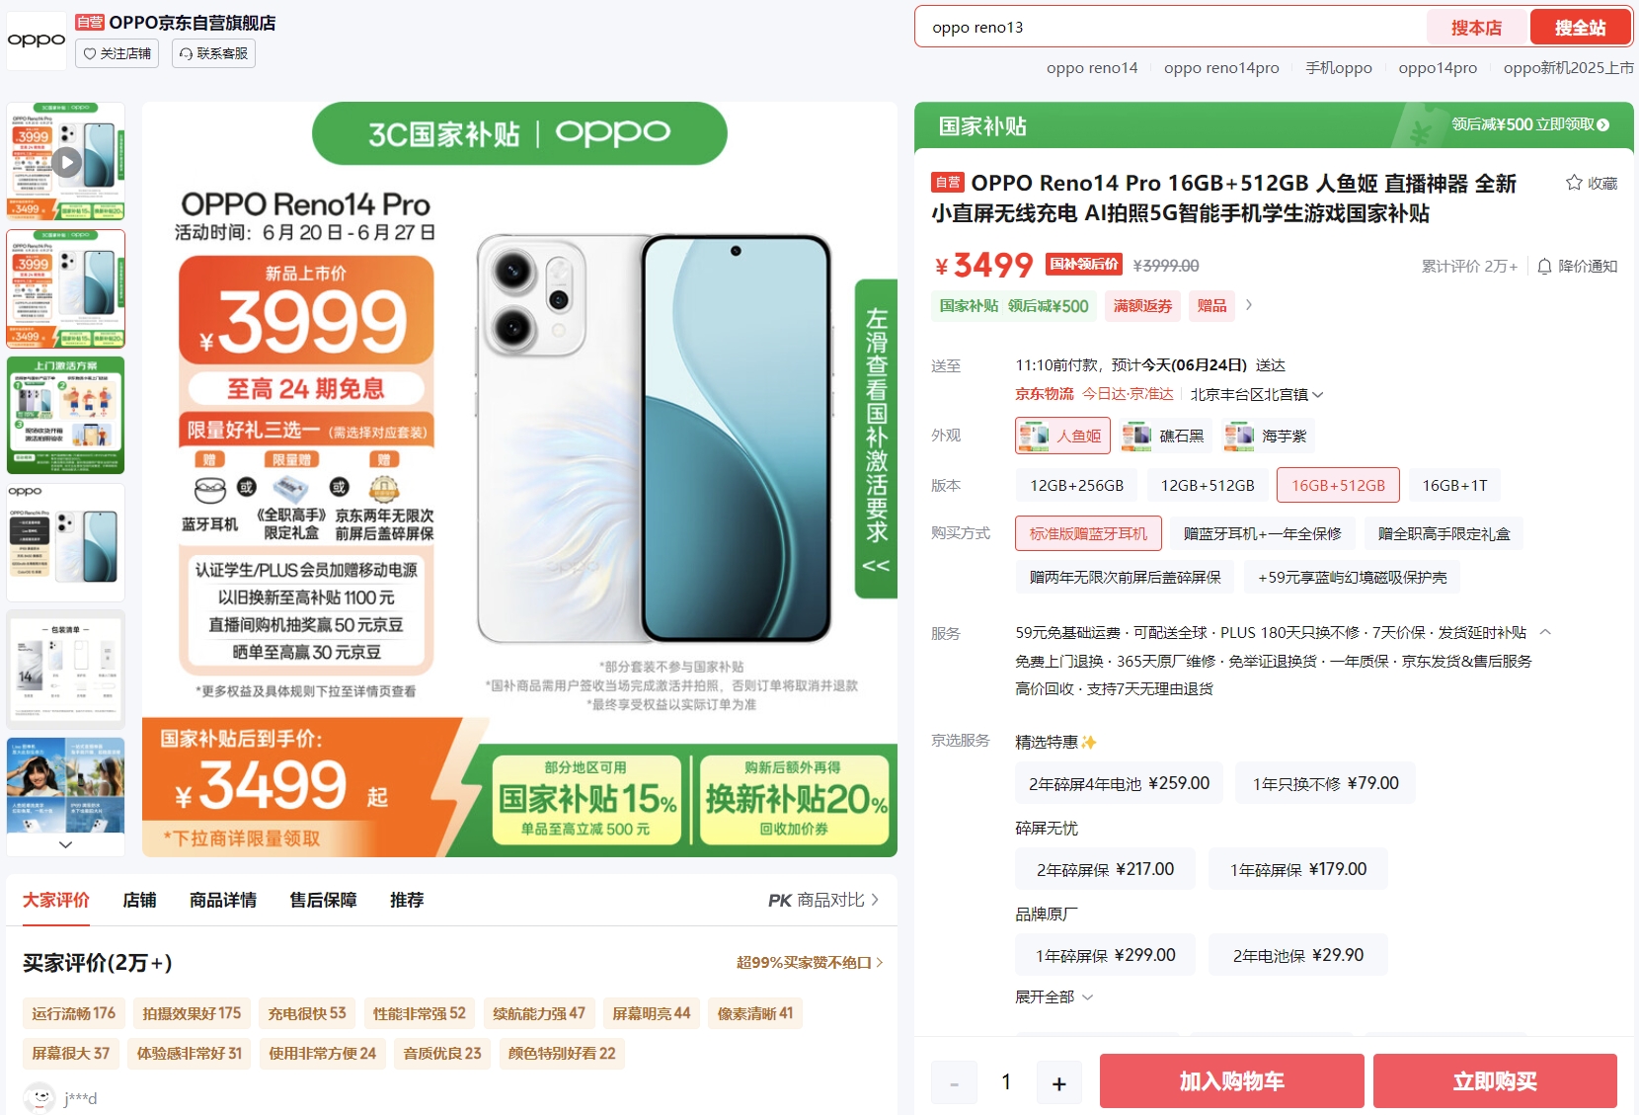Screen dimensions: 1639x1115
Task: Open the 售后保障 tab
Action: point(323,900)
